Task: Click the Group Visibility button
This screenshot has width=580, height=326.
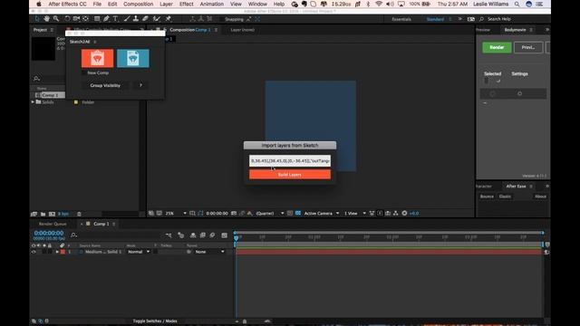Action: [x=105, y=85]
